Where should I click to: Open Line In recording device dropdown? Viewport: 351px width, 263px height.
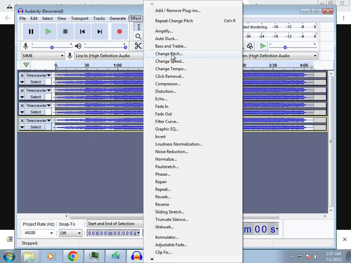[x=109, y=56]
